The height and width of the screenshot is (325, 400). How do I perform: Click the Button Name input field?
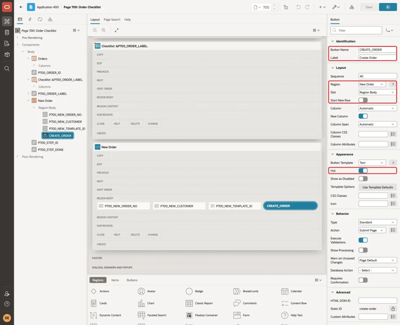pyautogui.click(x=378, y=50)
